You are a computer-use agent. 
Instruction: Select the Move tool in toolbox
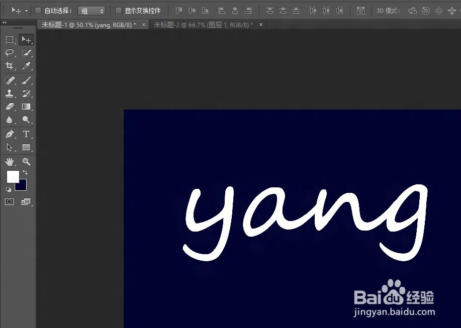pos(26,39)
